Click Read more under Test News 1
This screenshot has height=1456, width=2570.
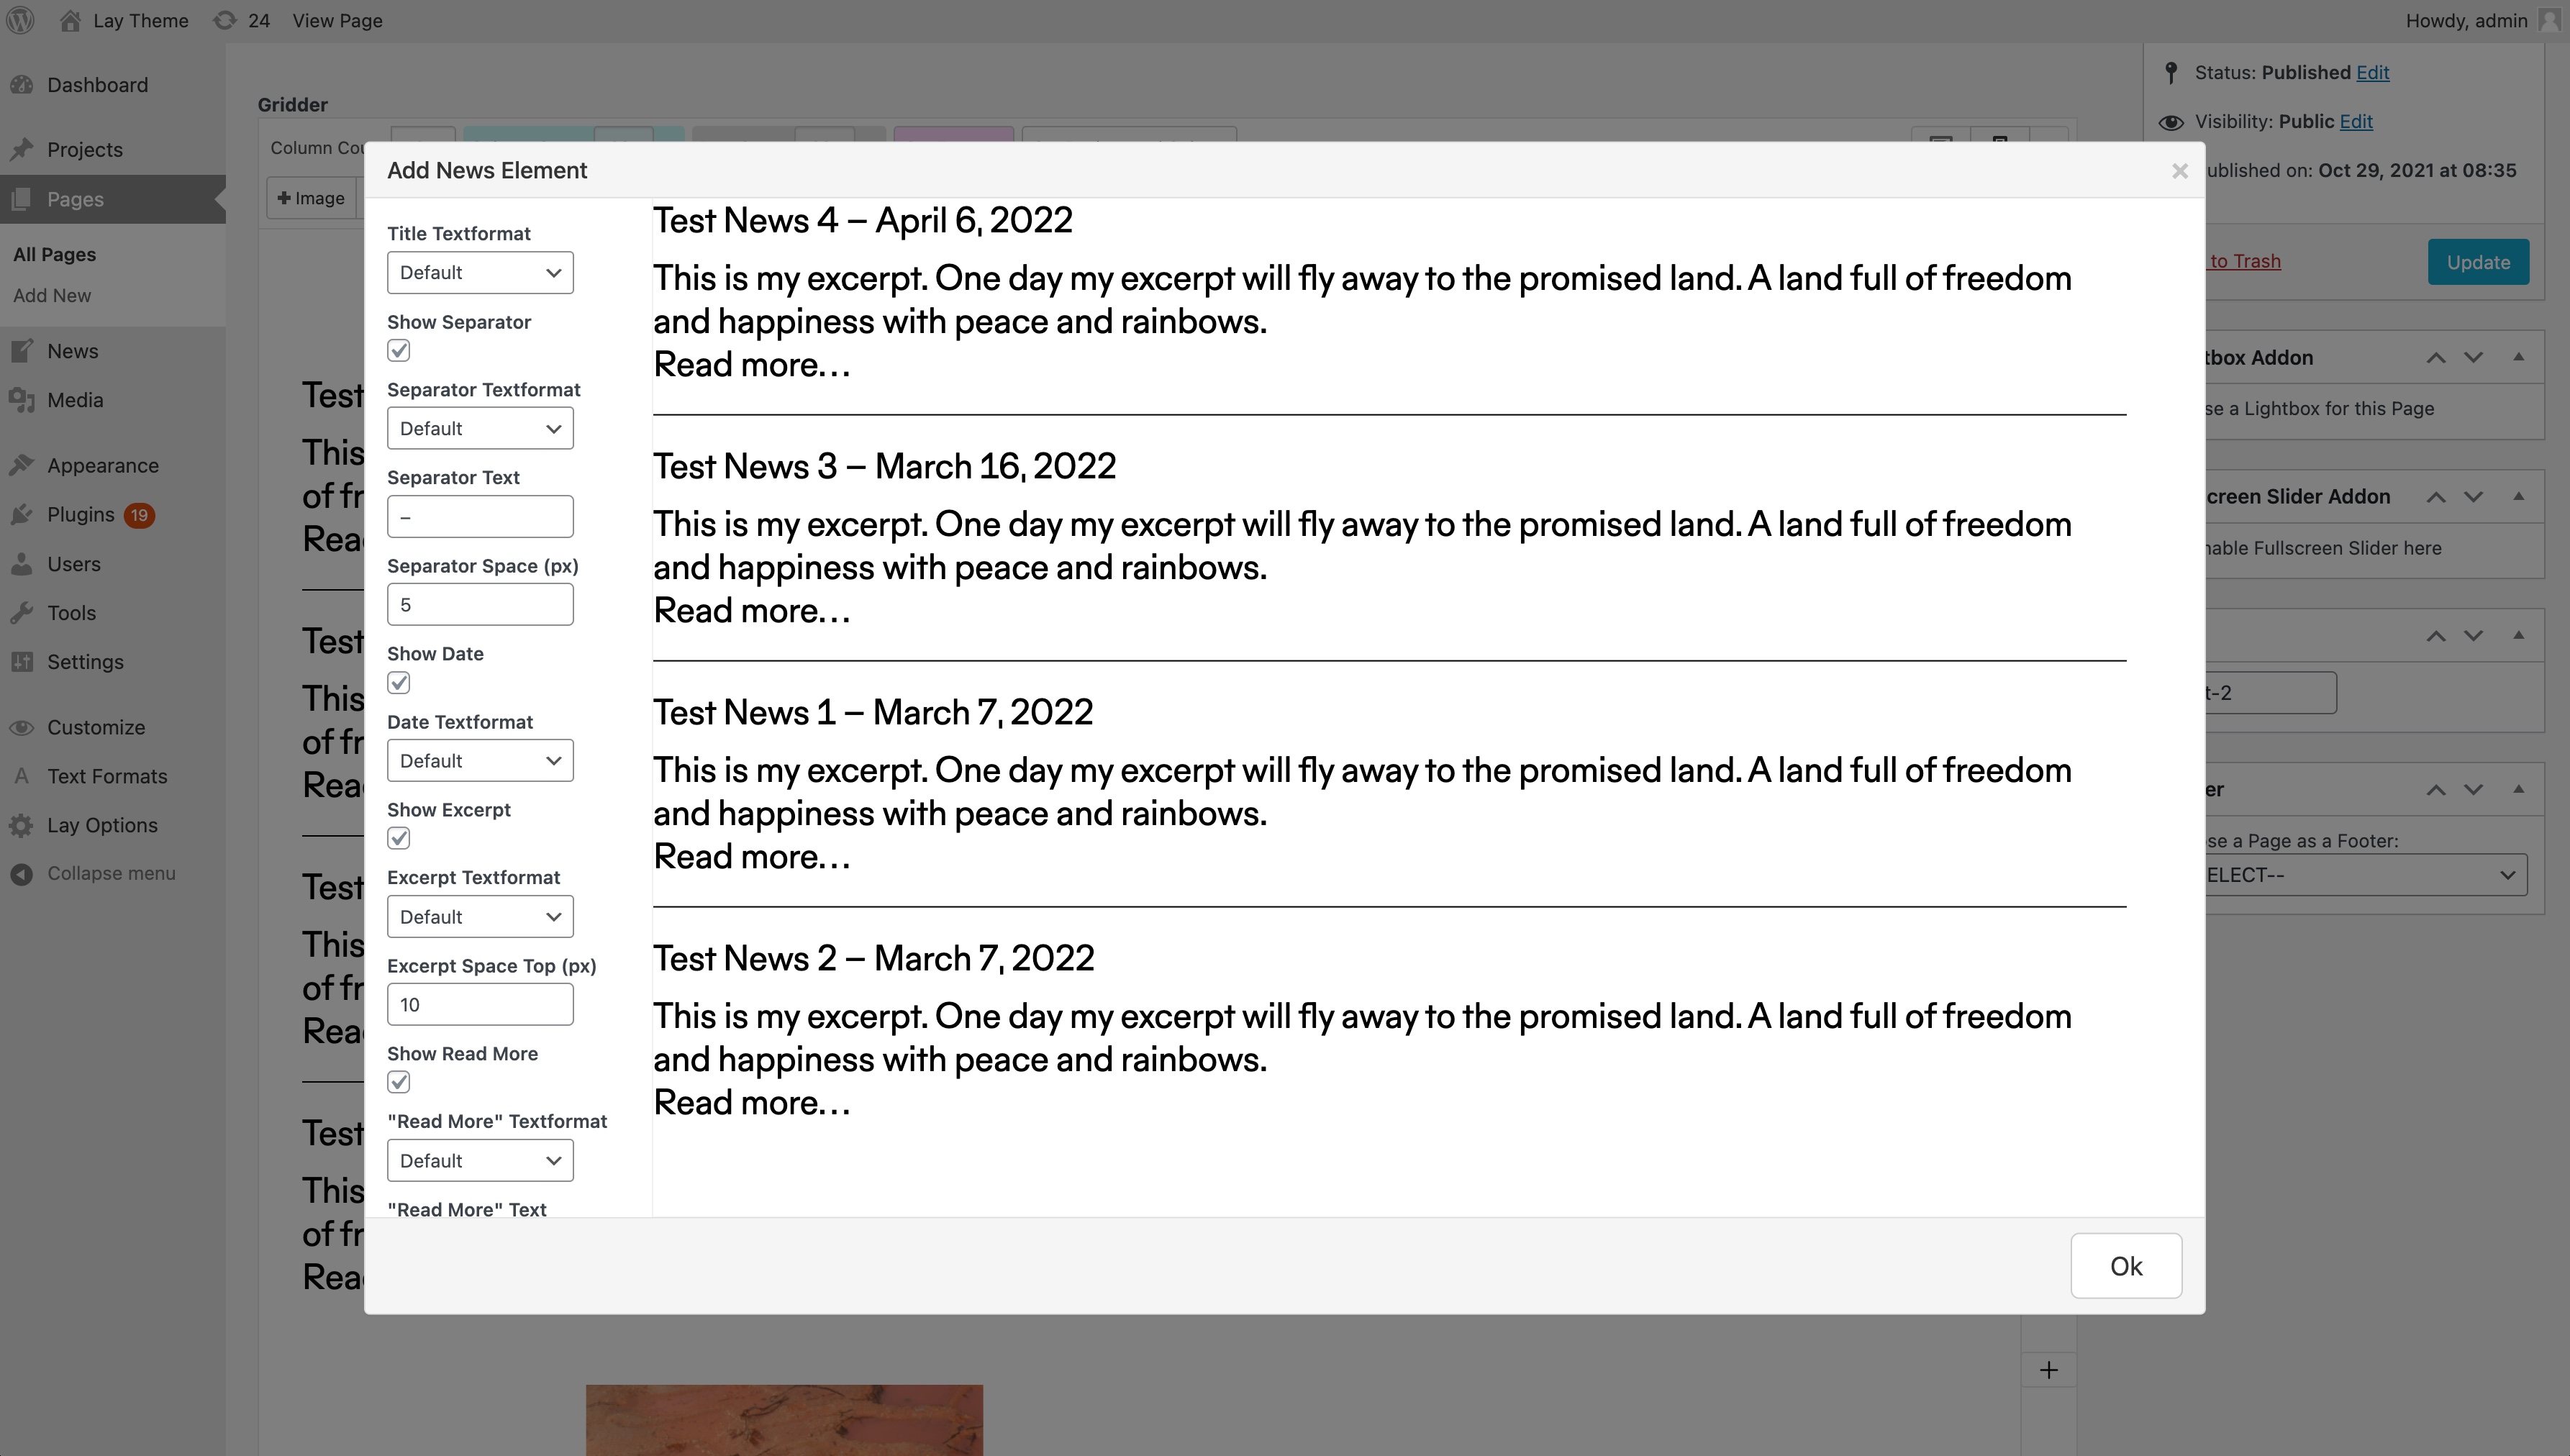click(752, 857)
